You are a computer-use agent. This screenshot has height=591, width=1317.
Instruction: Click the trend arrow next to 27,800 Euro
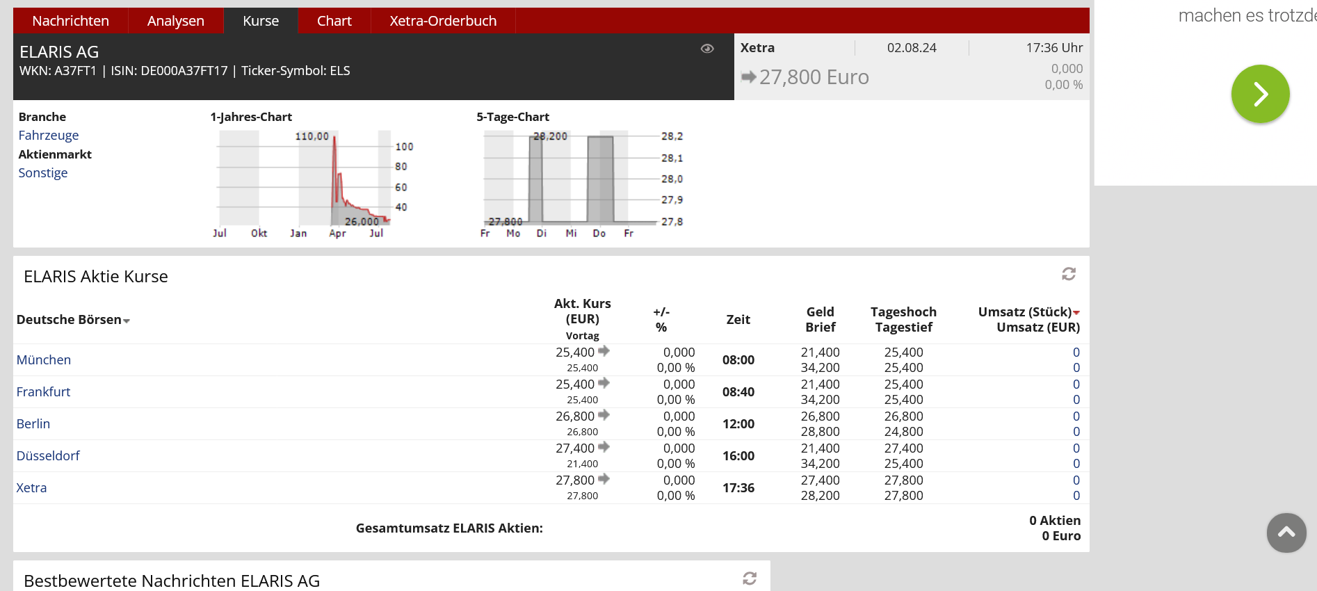coord(748,77)
